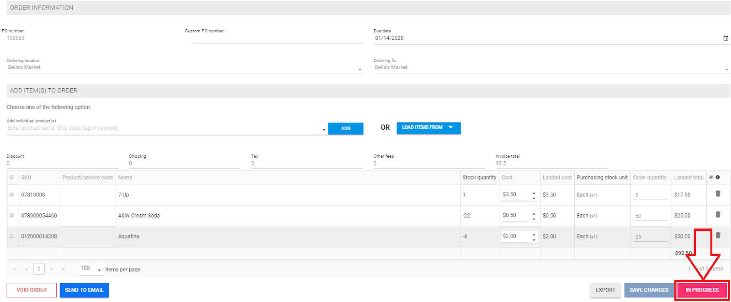This screenshot has height=302, width=731.
Task: Go to the first page of items
Action: coord(14,269)
